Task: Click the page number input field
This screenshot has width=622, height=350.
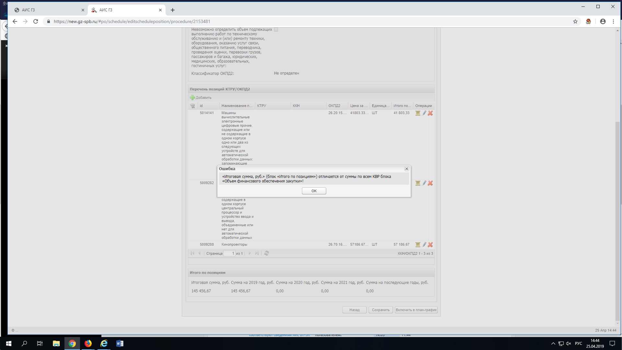Action: click(229, 253)
